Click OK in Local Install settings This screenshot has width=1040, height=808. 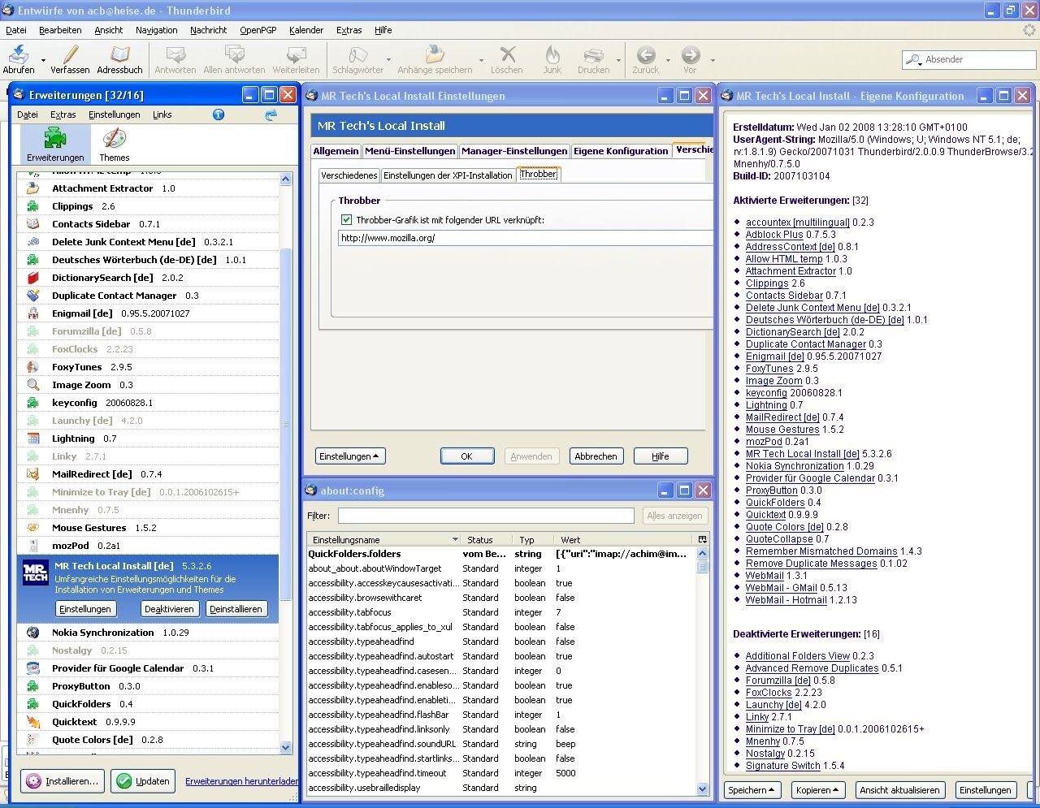click(467, 456)
